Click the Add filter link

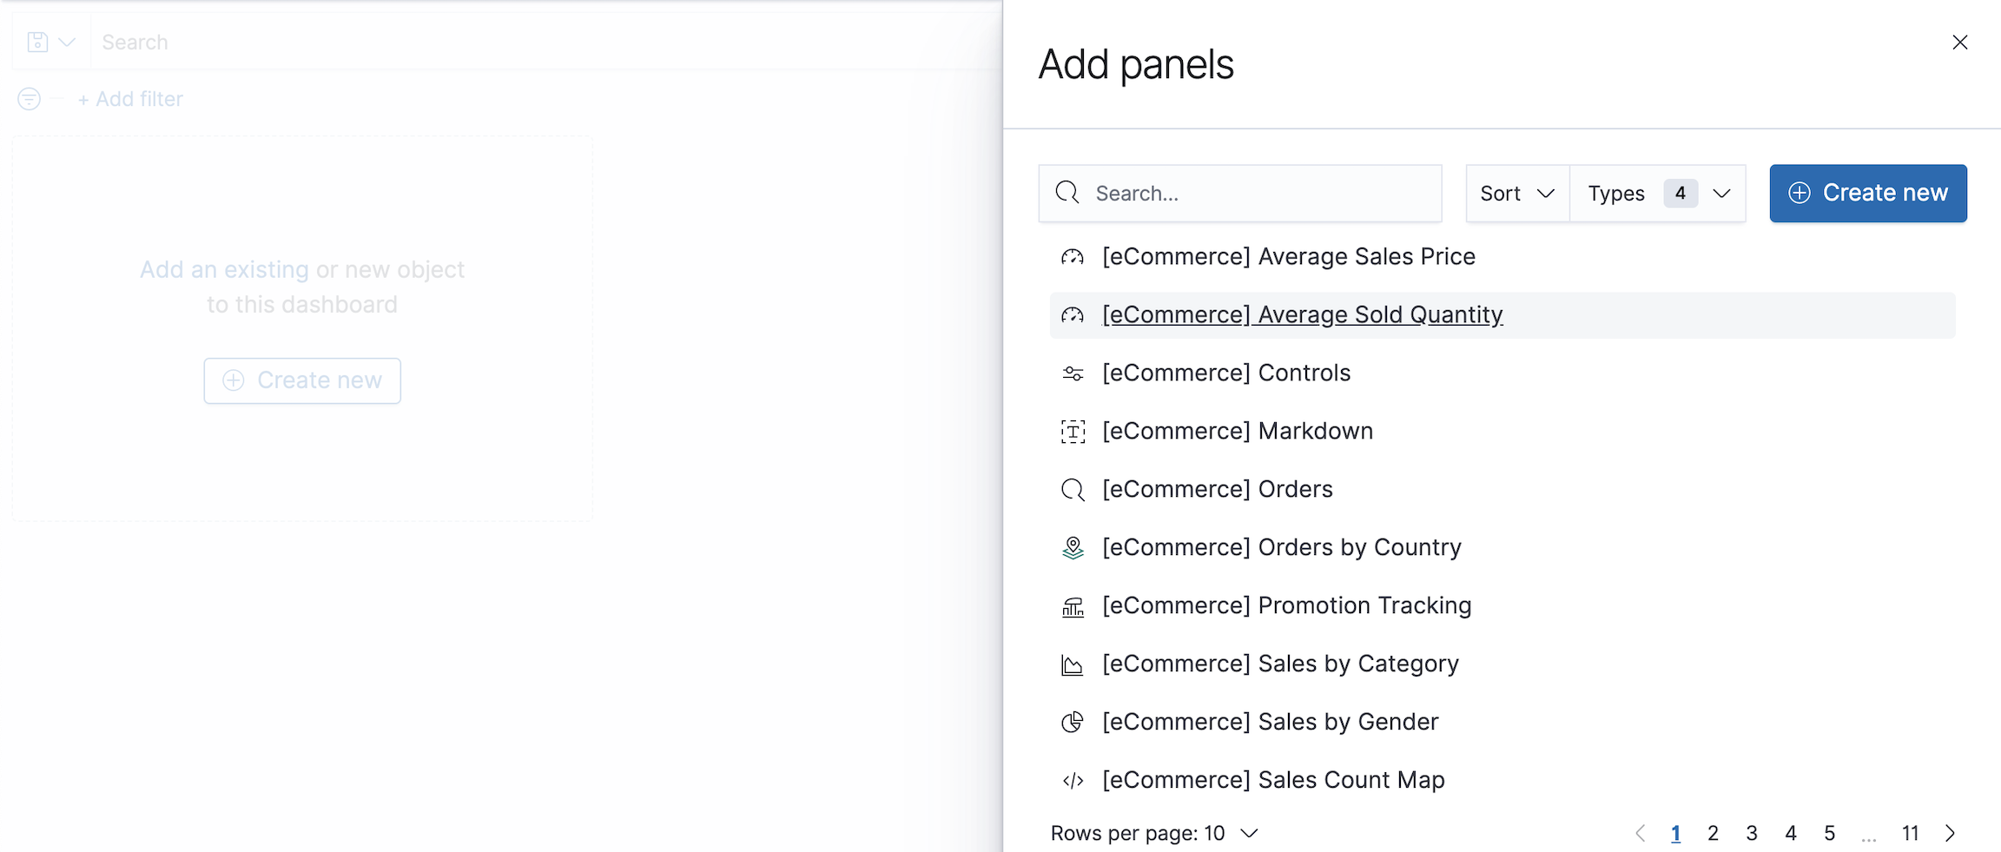130,98
